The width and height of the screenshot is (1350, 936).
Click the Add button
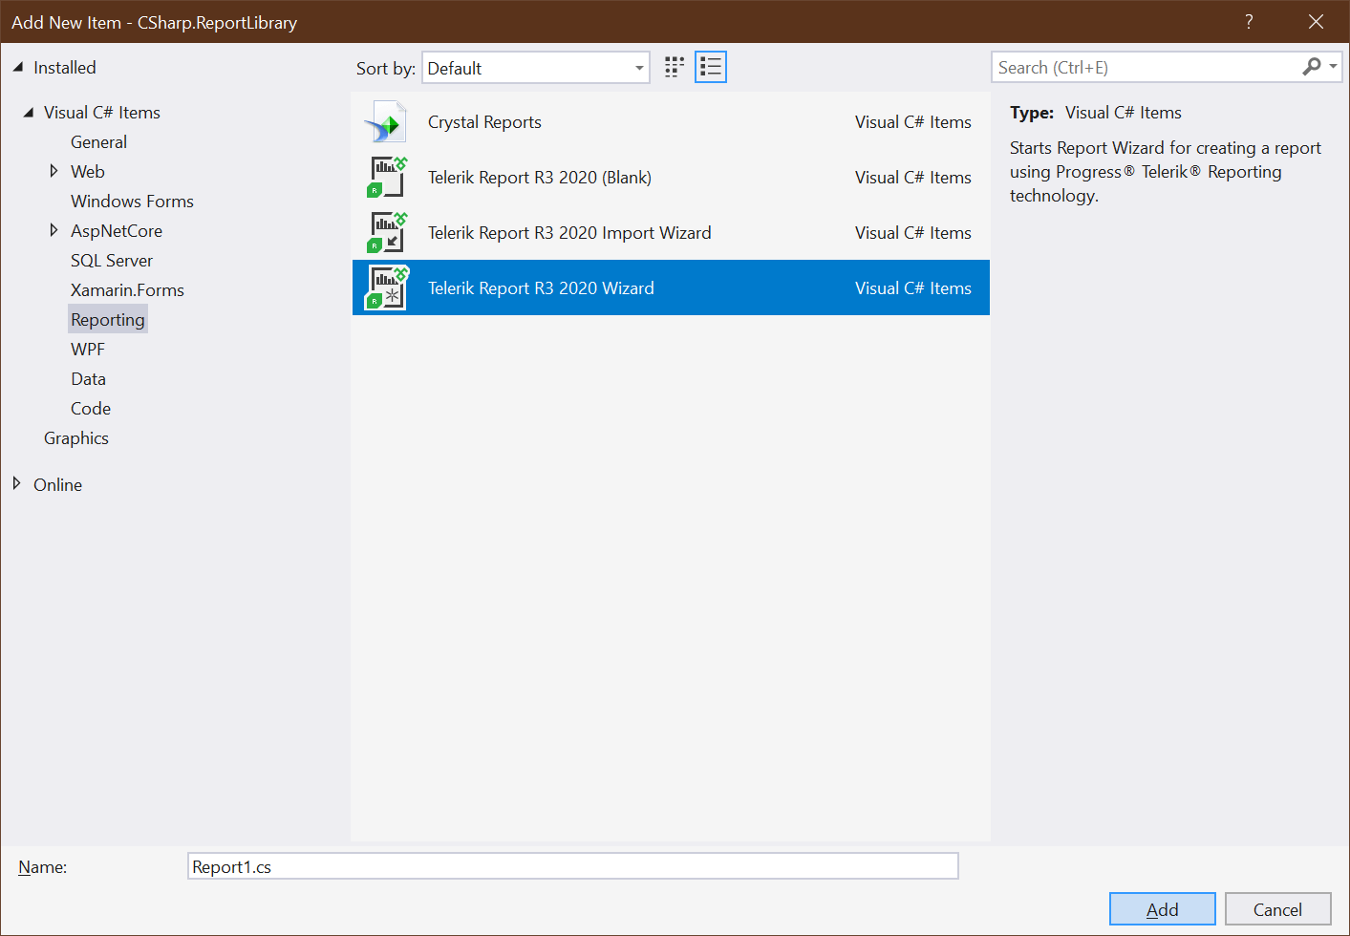(1162, 908)
